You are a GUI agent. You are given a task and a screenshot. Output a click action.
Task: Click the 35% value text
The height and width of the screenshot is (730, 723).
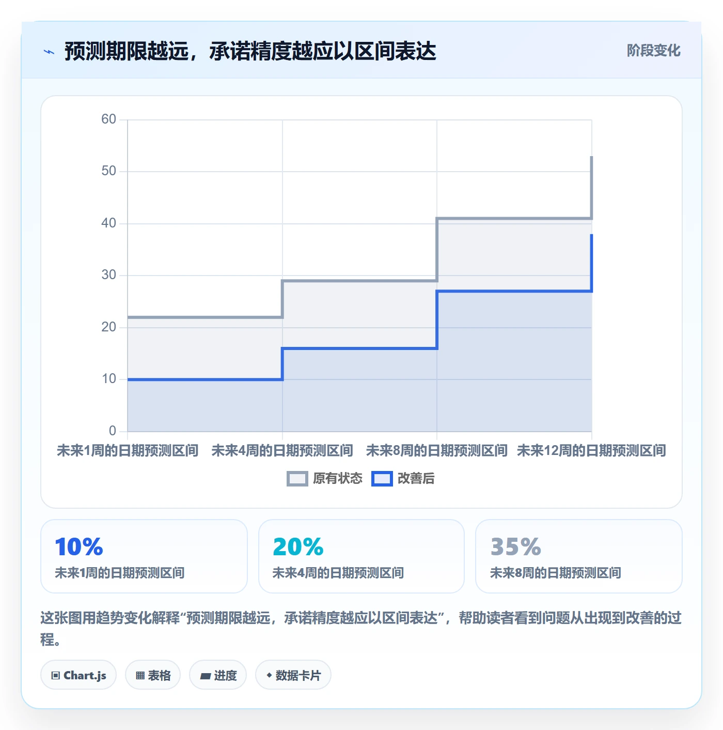coord(515,547)
